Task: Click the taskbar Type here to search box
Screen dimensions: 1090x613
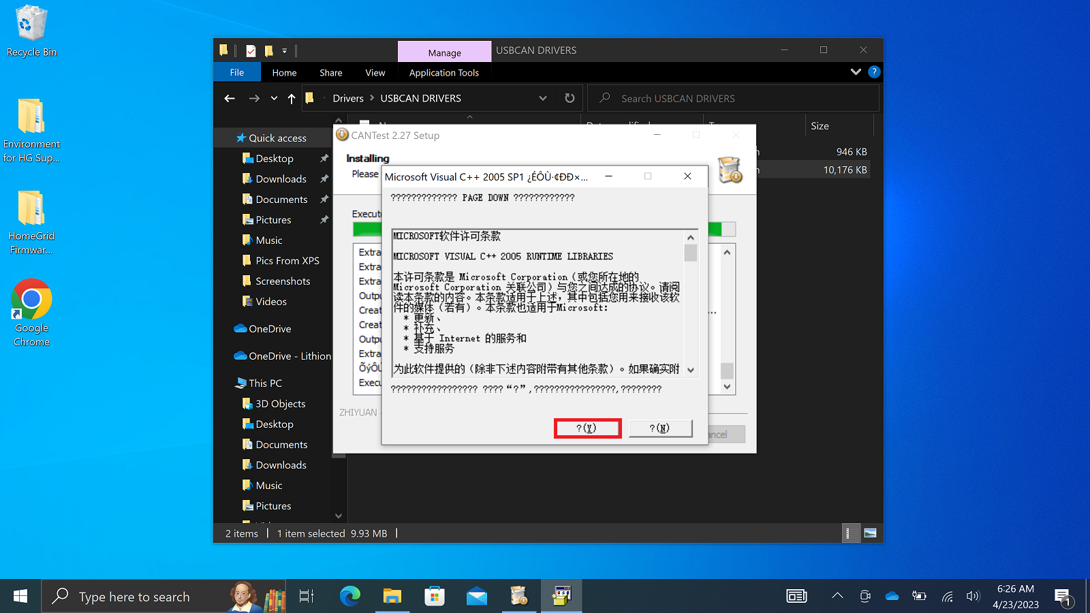Action: pyautogui.click(x=164, y=597)
